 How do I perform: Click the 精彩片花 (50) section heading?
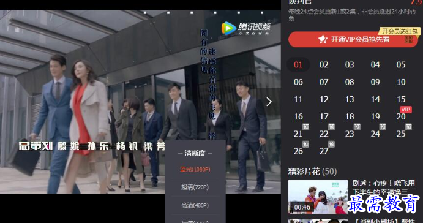(x=312, y=172)
